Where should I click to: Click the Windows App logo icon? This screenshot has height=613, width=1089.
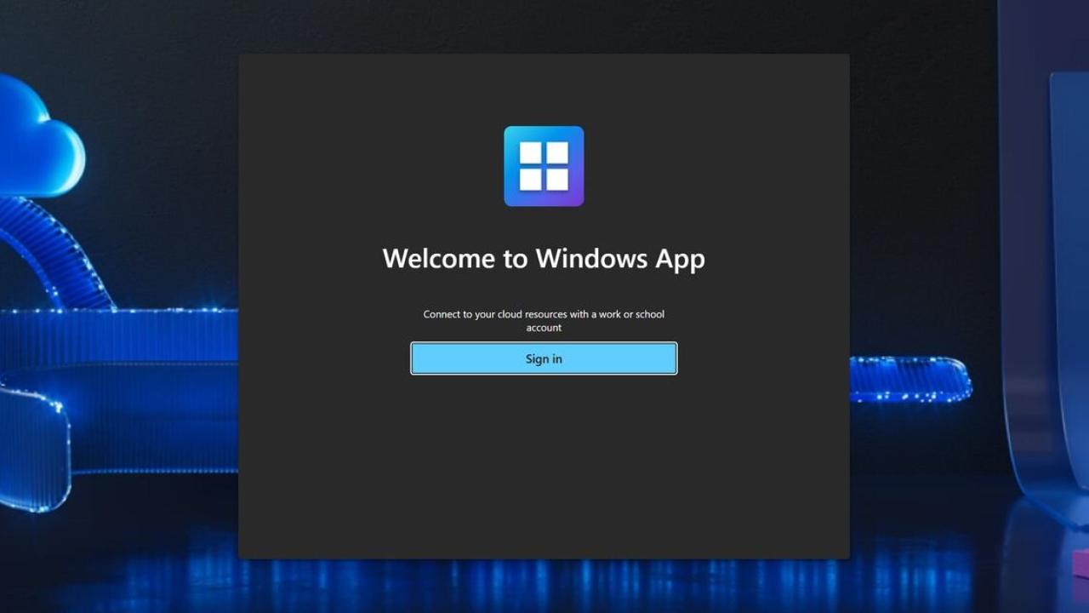pyautogui.click(x=544, y=166)
